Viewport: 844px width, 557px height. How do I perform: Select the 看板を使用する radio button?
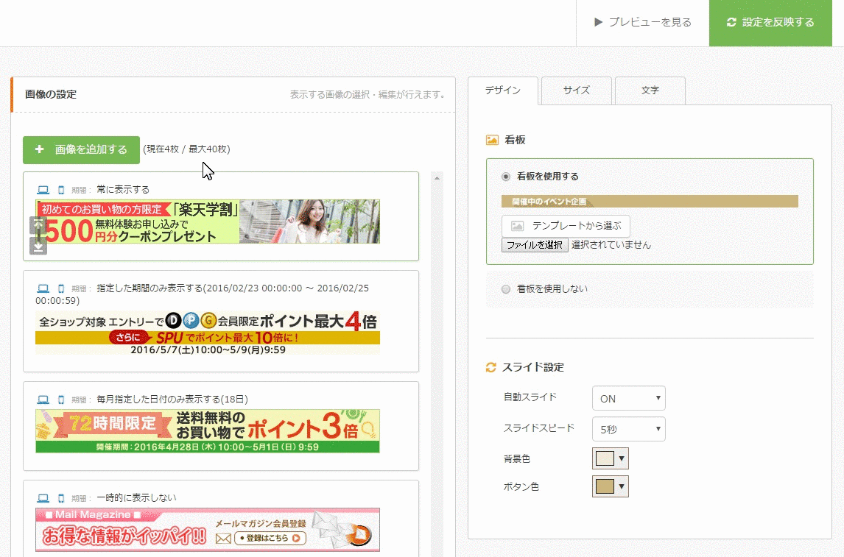[506, 177]
